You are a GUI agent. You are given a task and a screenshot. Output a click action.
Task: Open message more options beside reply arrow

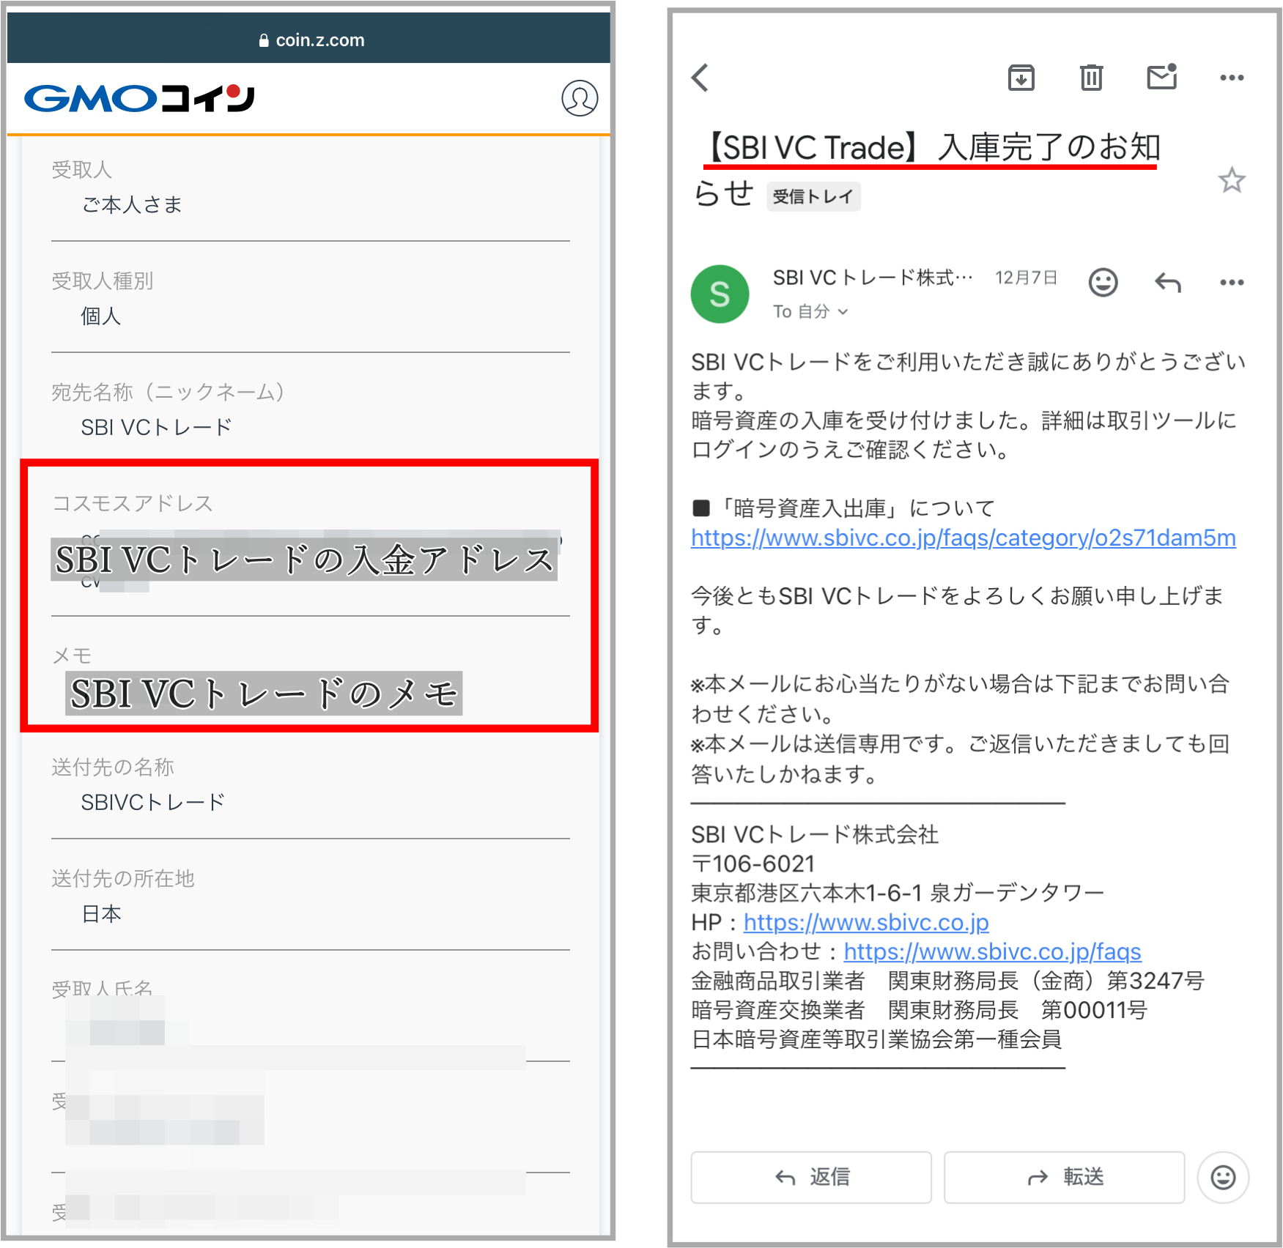click(x=1232, y=283)
